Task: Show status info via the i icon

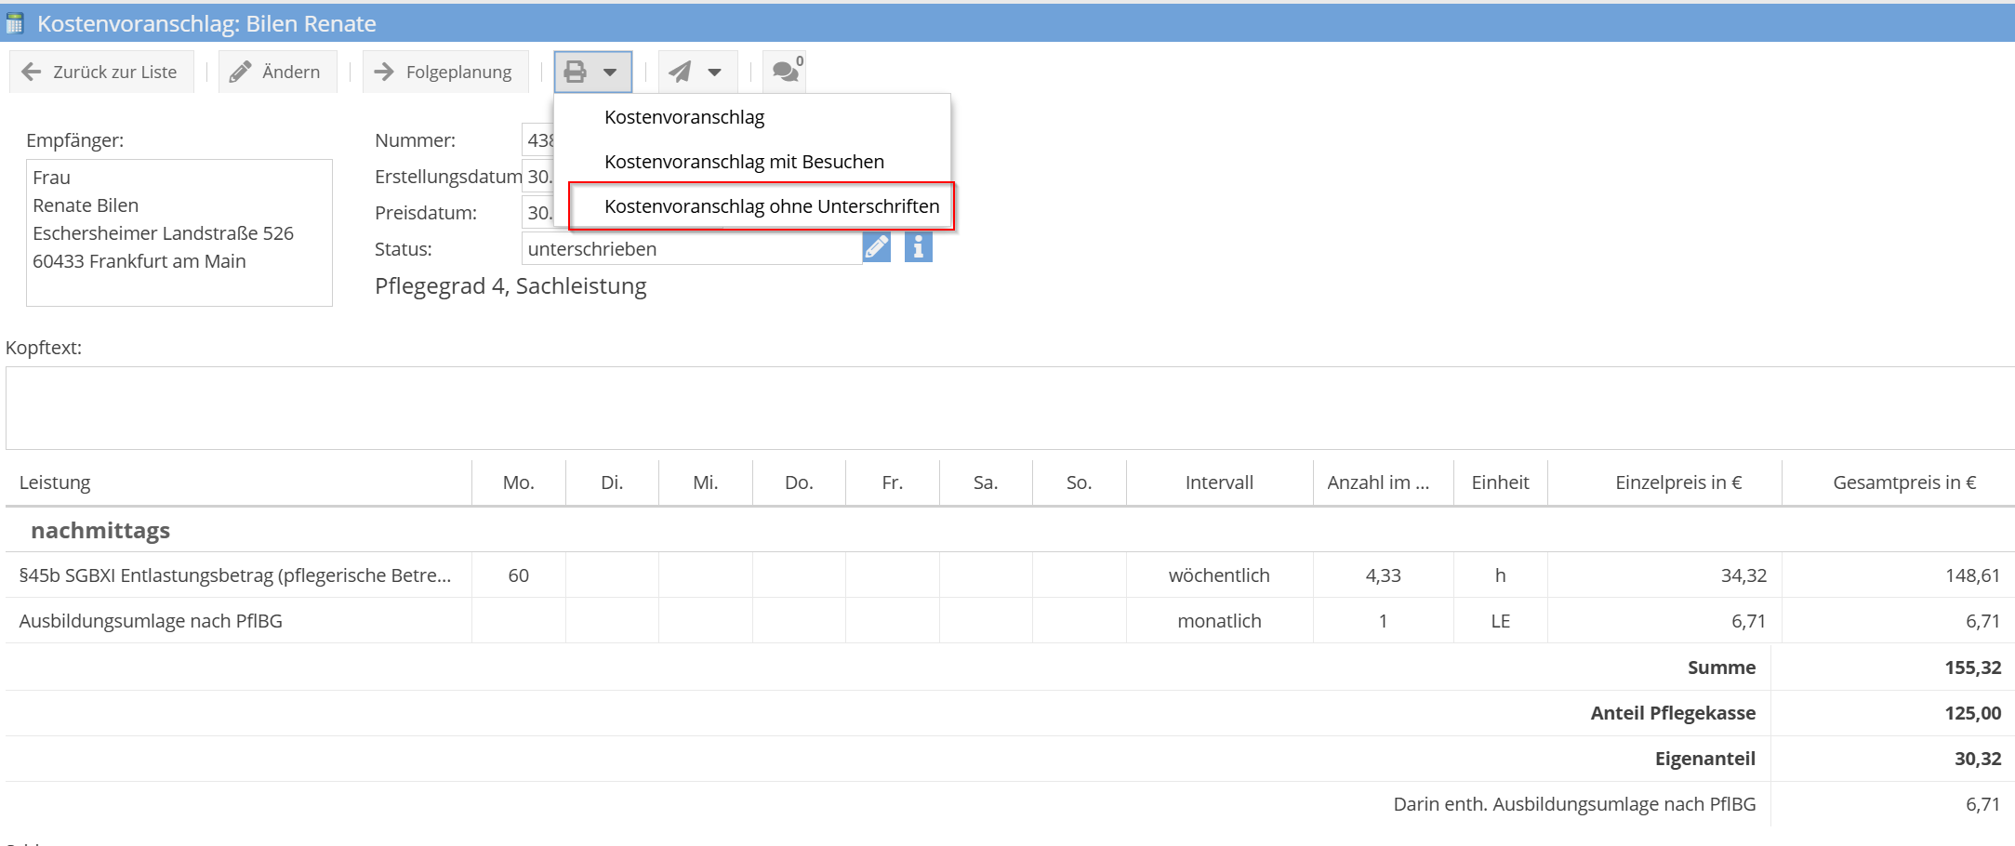Action: point(918,247)
